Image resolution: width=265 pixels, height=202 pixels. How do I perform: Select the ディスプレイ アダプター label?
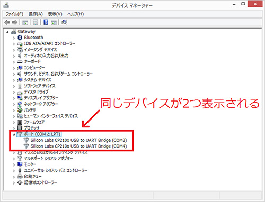click(x=41, y=98)
